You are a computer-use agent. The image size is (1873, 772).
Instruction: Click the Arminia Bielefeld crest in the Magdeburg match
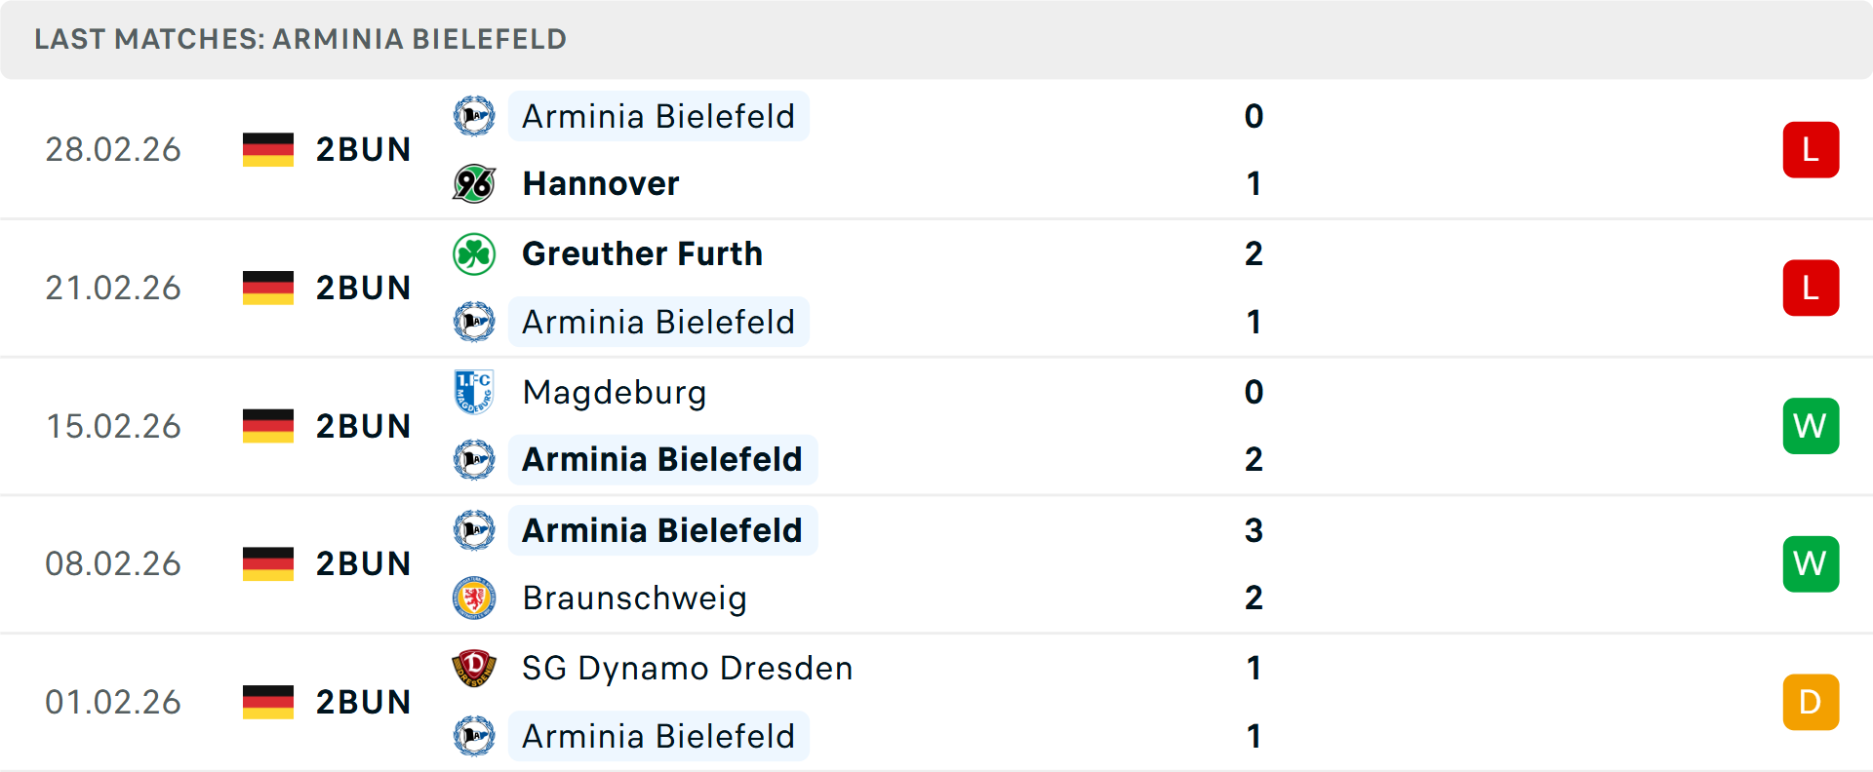(475, 459)
